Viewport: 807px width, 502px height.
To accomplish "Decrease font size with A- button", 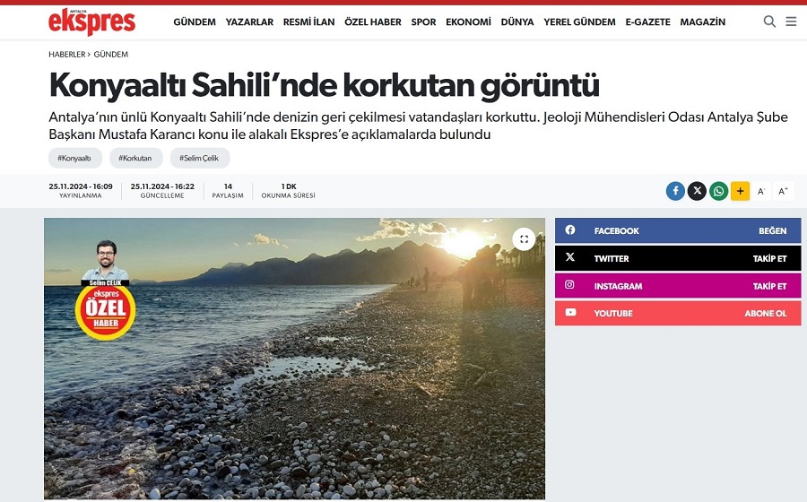I will [x=761, y=191].
